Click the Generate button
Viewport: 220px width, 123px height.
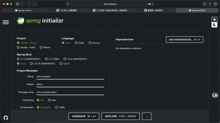click(84, 116)
